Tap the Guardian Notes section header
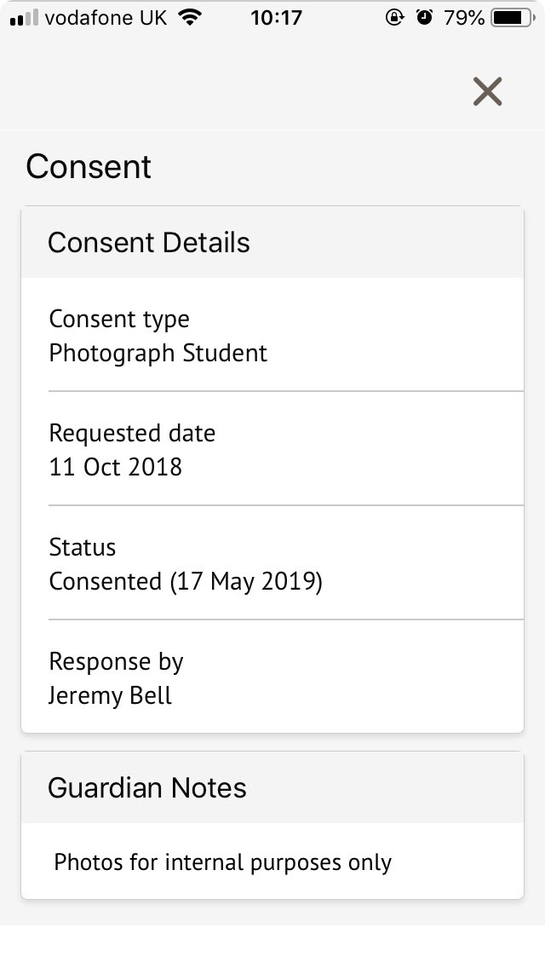 [147, 788]
